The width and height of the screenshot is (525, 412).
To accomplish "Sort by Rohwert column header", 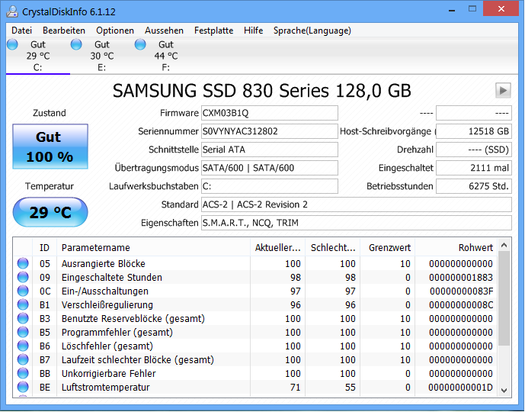I will click(x=456, y=248).
